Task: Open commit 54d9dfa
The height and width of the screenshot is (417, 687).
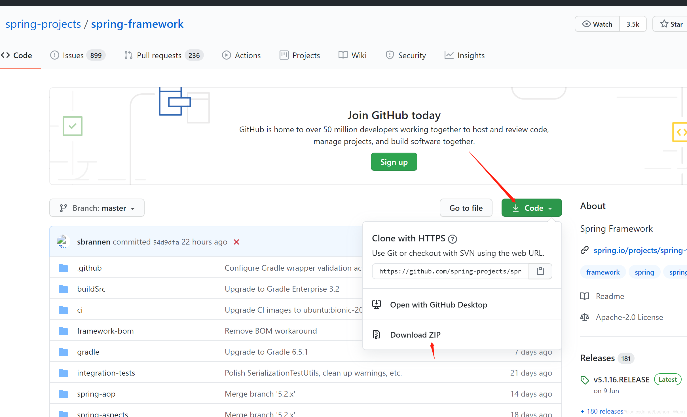Action: point(166,242)
